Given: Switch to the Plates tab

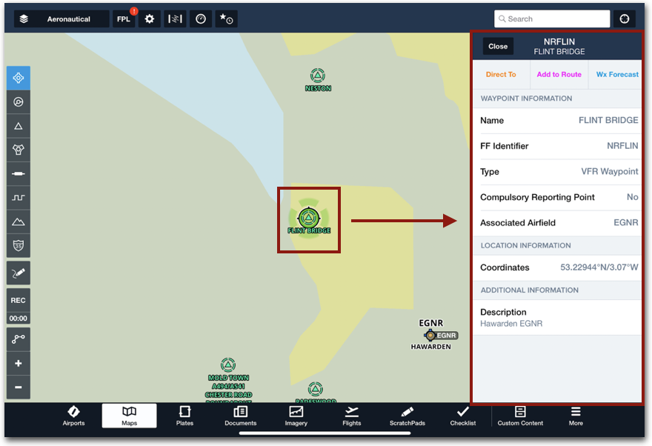Looking at the screenshot, I should (184, 417).
